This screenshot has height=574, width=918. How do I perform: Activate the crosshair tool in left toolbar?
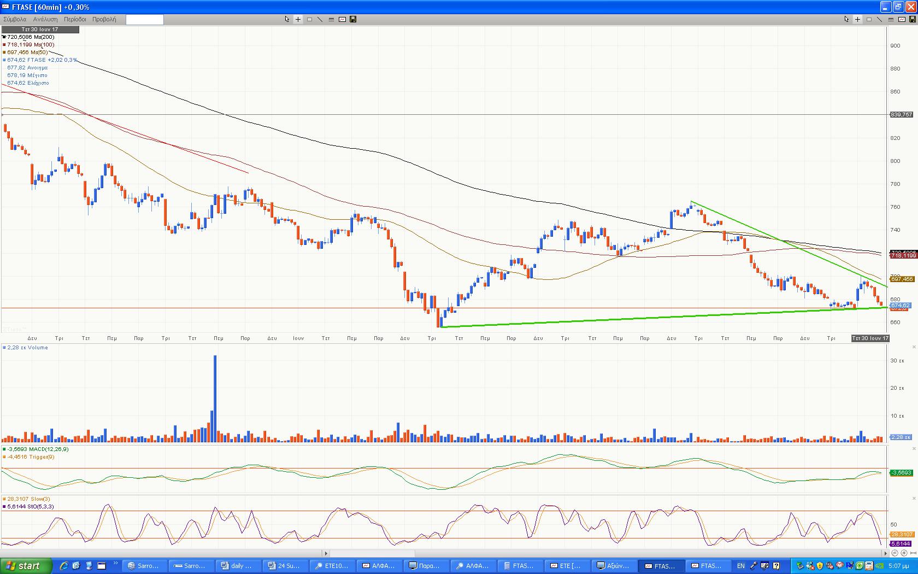298,19
